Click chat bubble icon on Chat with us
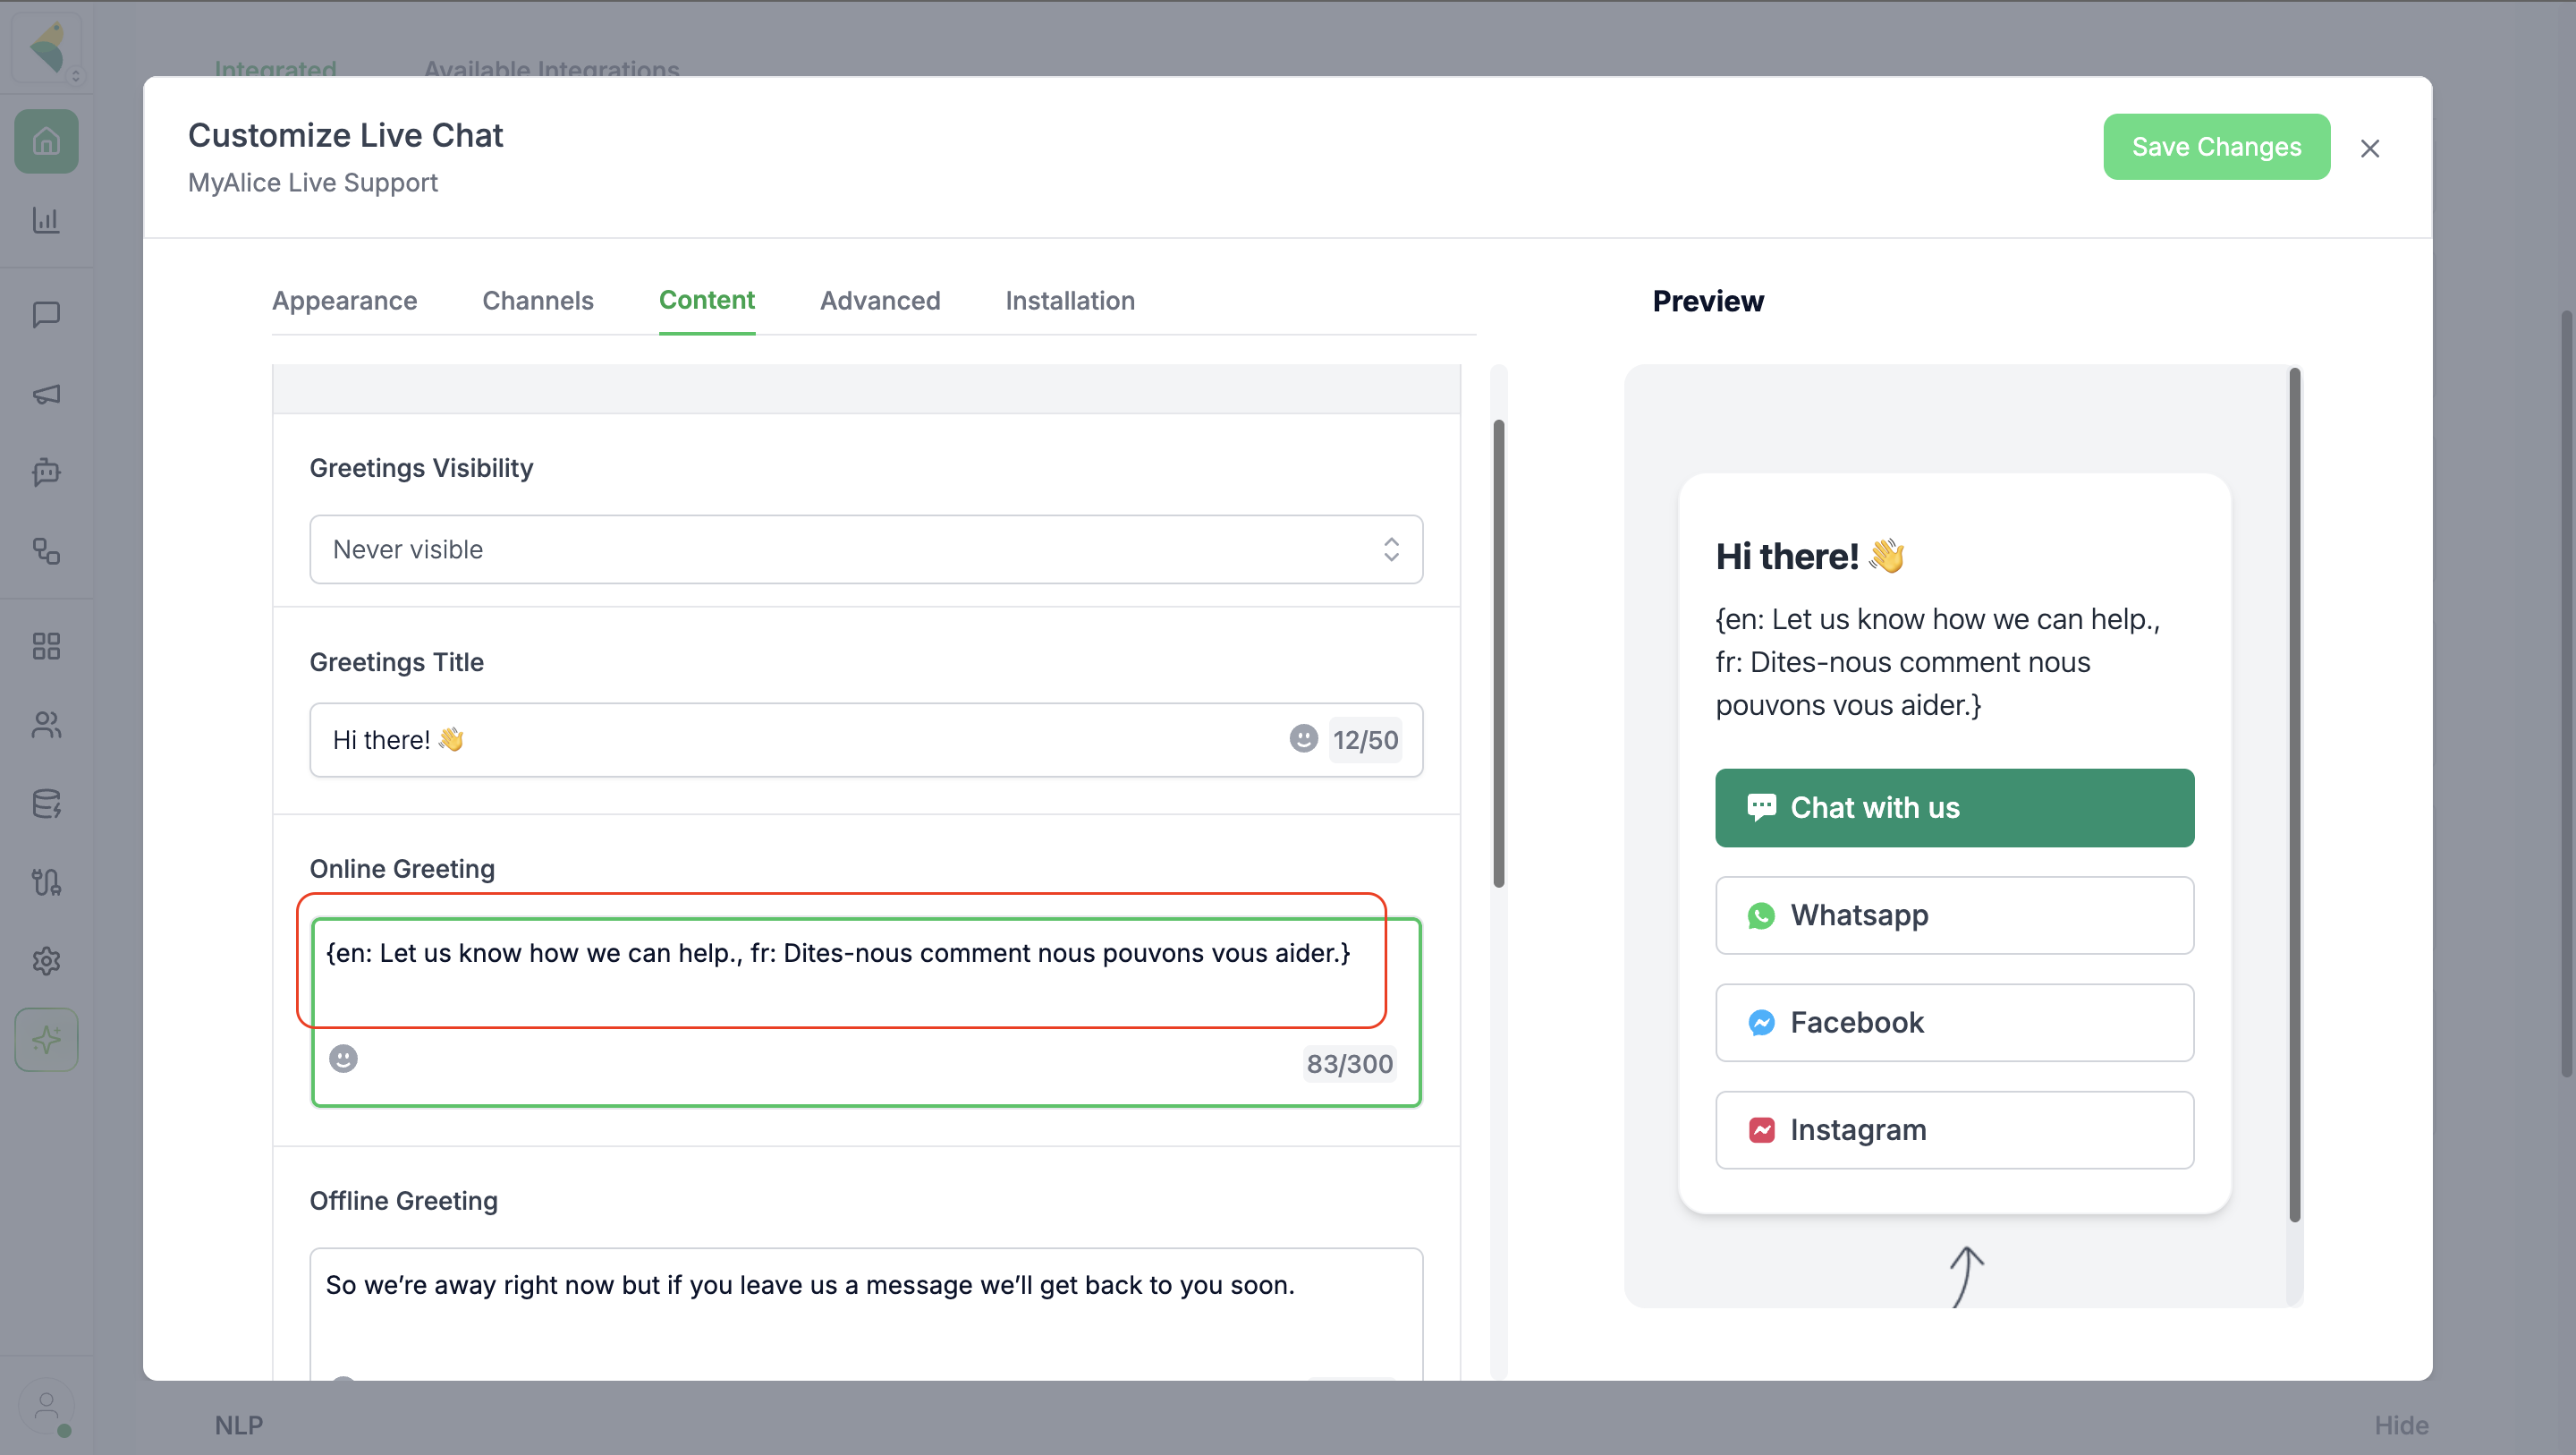The height and width of the screenshot is (1455, 2576). (1761, 807)
